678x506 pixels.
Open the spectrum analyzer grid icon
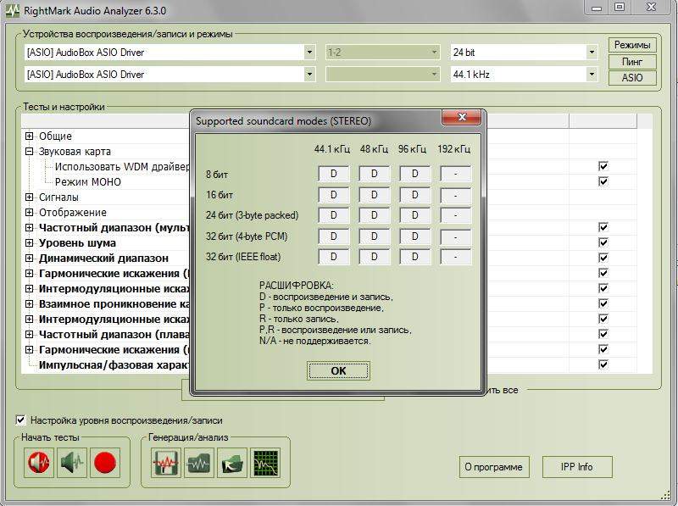pyautogui.click(x=265, y=464)
